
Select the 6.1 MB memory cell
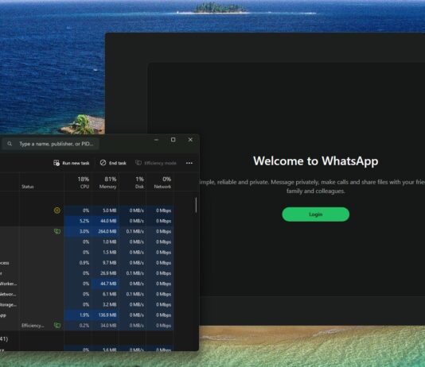point(106,294)
